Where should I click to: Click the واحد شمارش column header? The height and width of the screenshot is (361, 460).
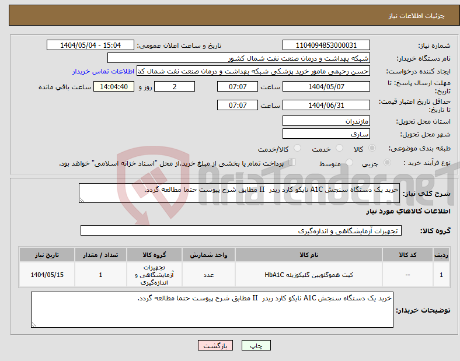208,255
